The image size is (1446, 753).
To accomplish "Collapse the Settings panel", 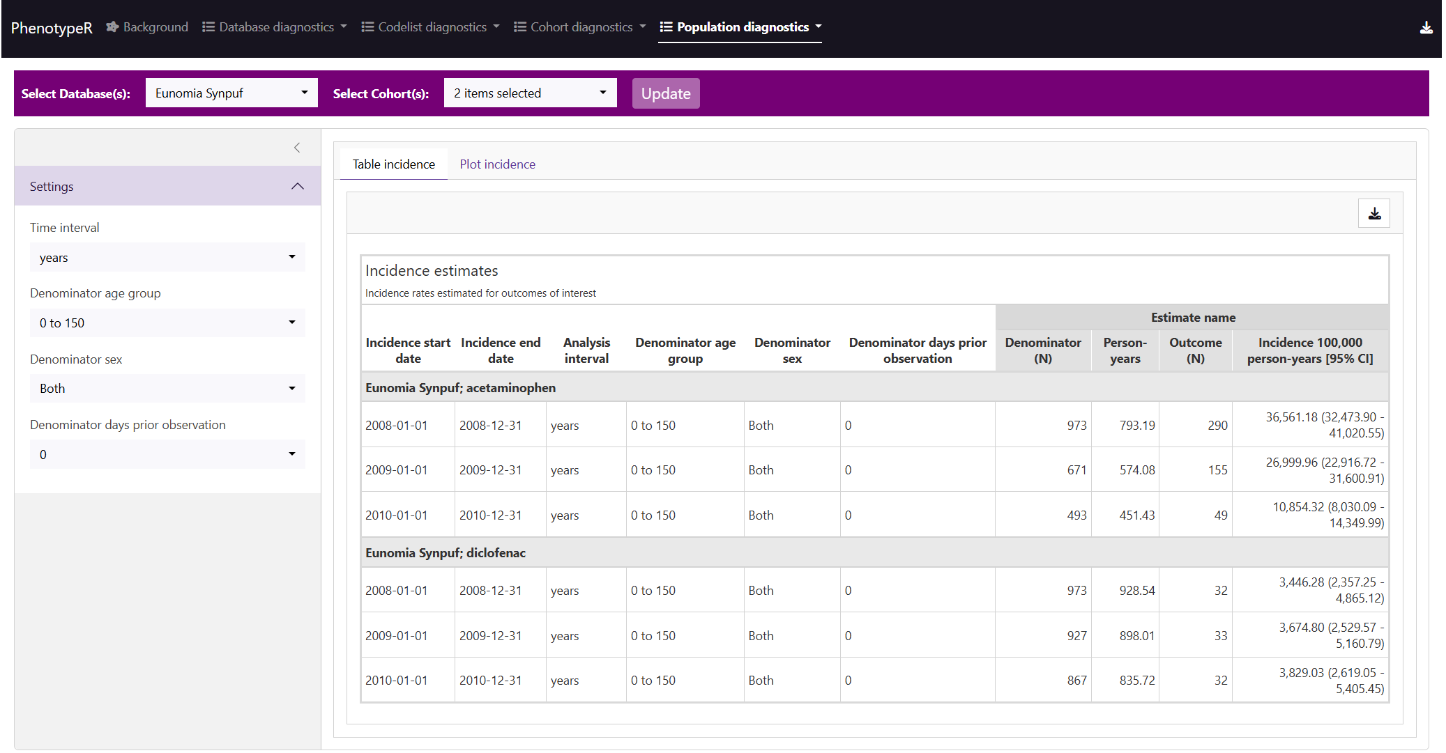I will click(x=298, y=186).
